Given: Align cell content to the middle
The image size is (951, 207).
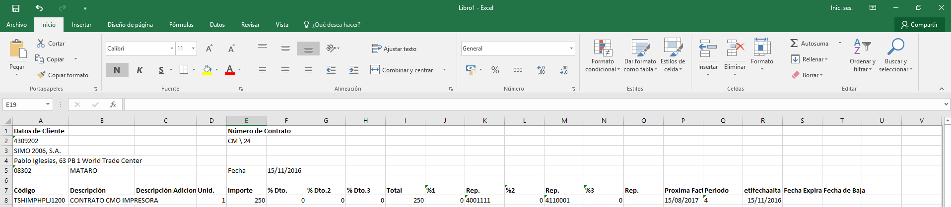Looking at the screenshot, I should [285, 49].
